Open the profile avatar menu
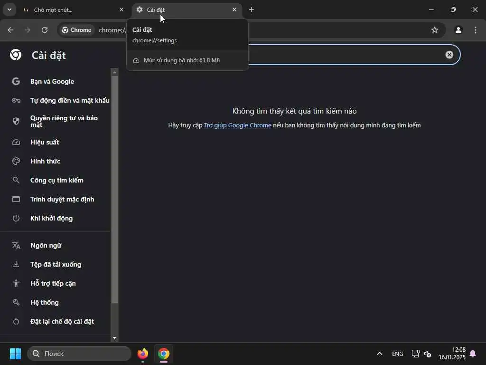 coord(458,30)
